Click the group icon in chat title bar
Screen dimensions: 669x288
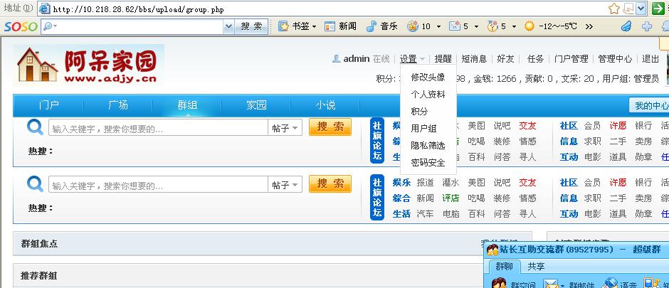pos(492,250)
